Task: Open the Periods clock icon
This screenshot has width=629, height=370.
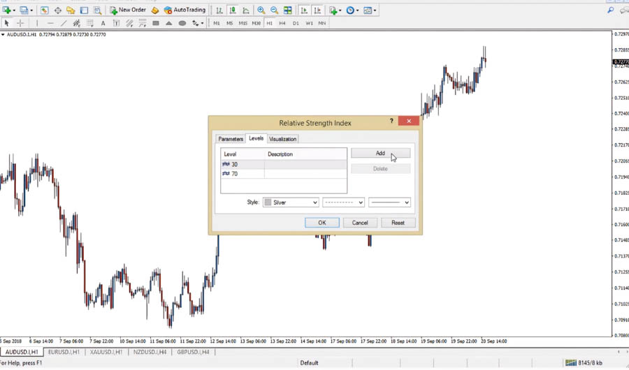Action: [350, 10]
